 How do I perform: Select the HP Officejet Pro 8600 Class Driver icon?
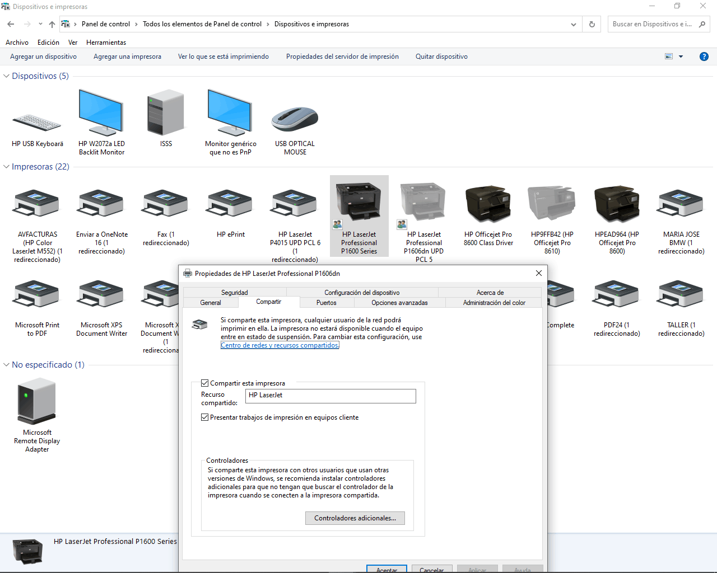tap(488, 204)
